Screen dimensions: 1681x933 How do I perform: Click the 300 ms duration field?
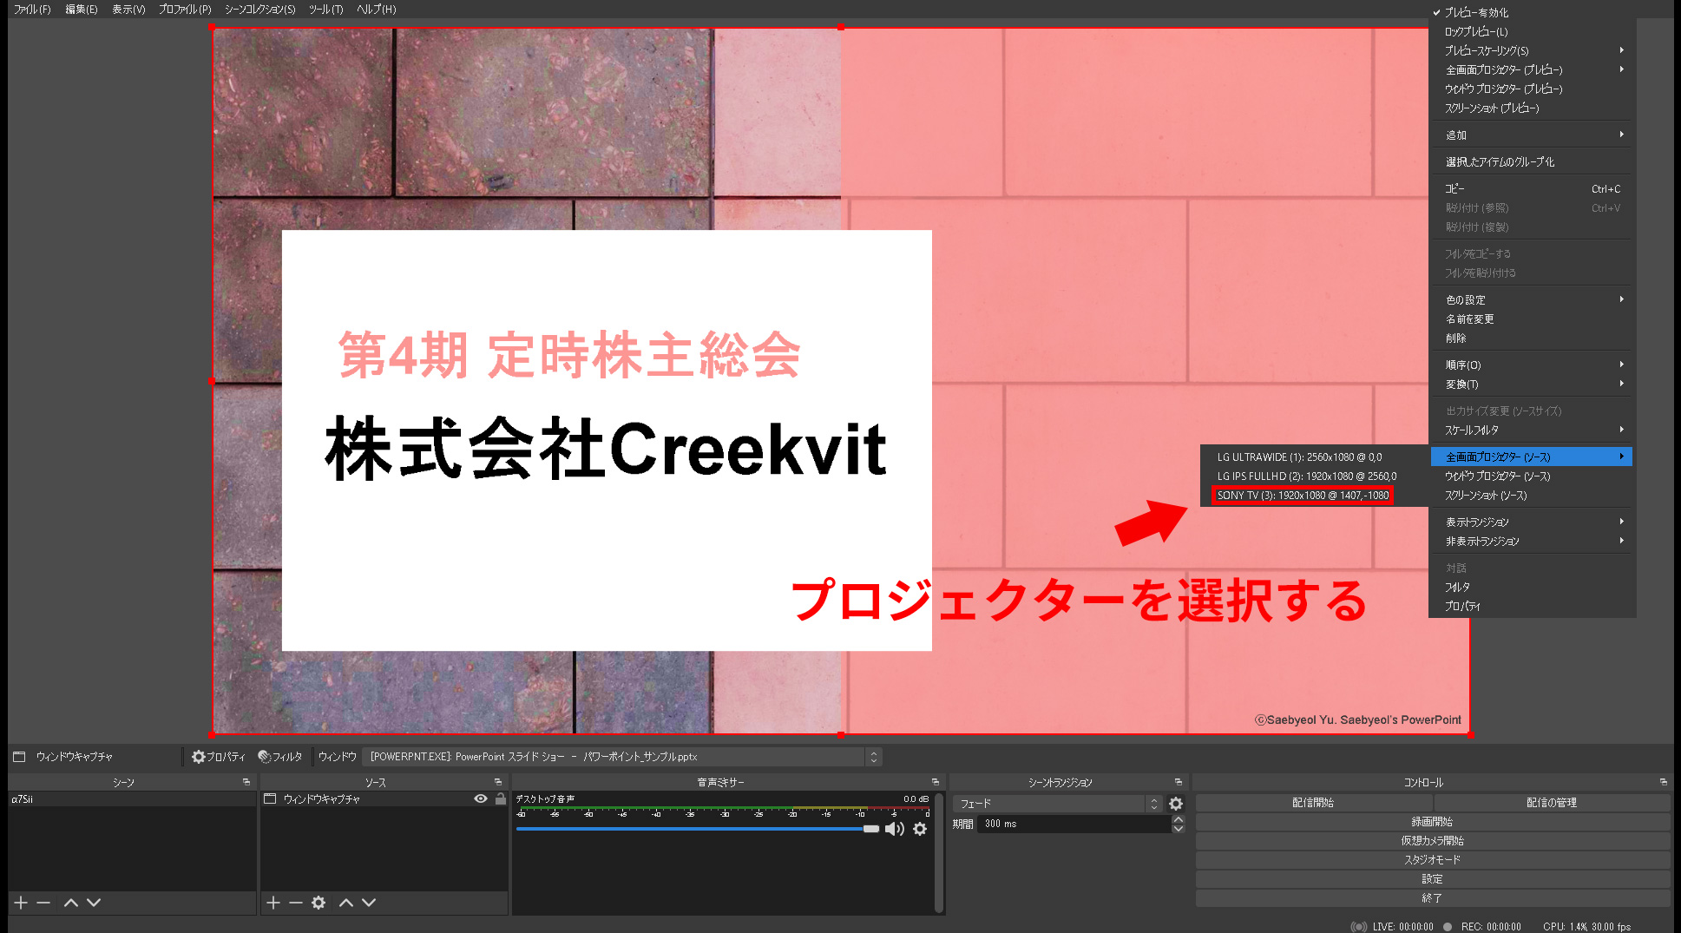1074,824
